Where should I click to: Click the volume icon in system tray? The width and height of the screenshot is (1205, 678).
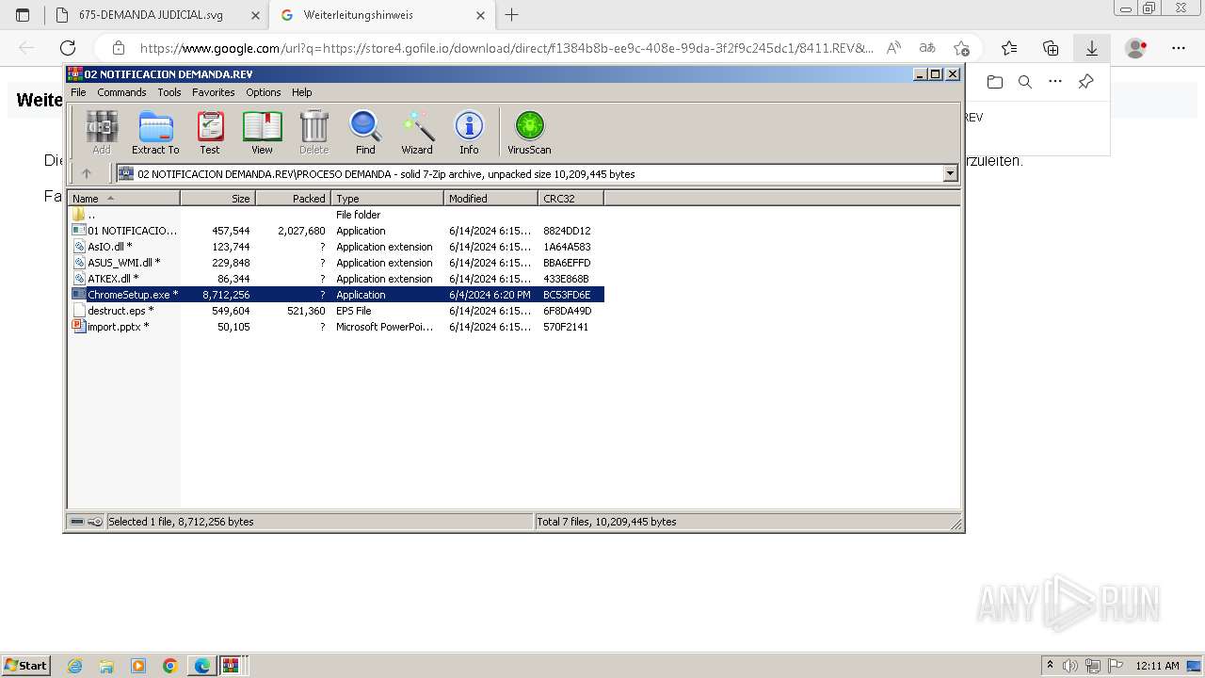1069,666
